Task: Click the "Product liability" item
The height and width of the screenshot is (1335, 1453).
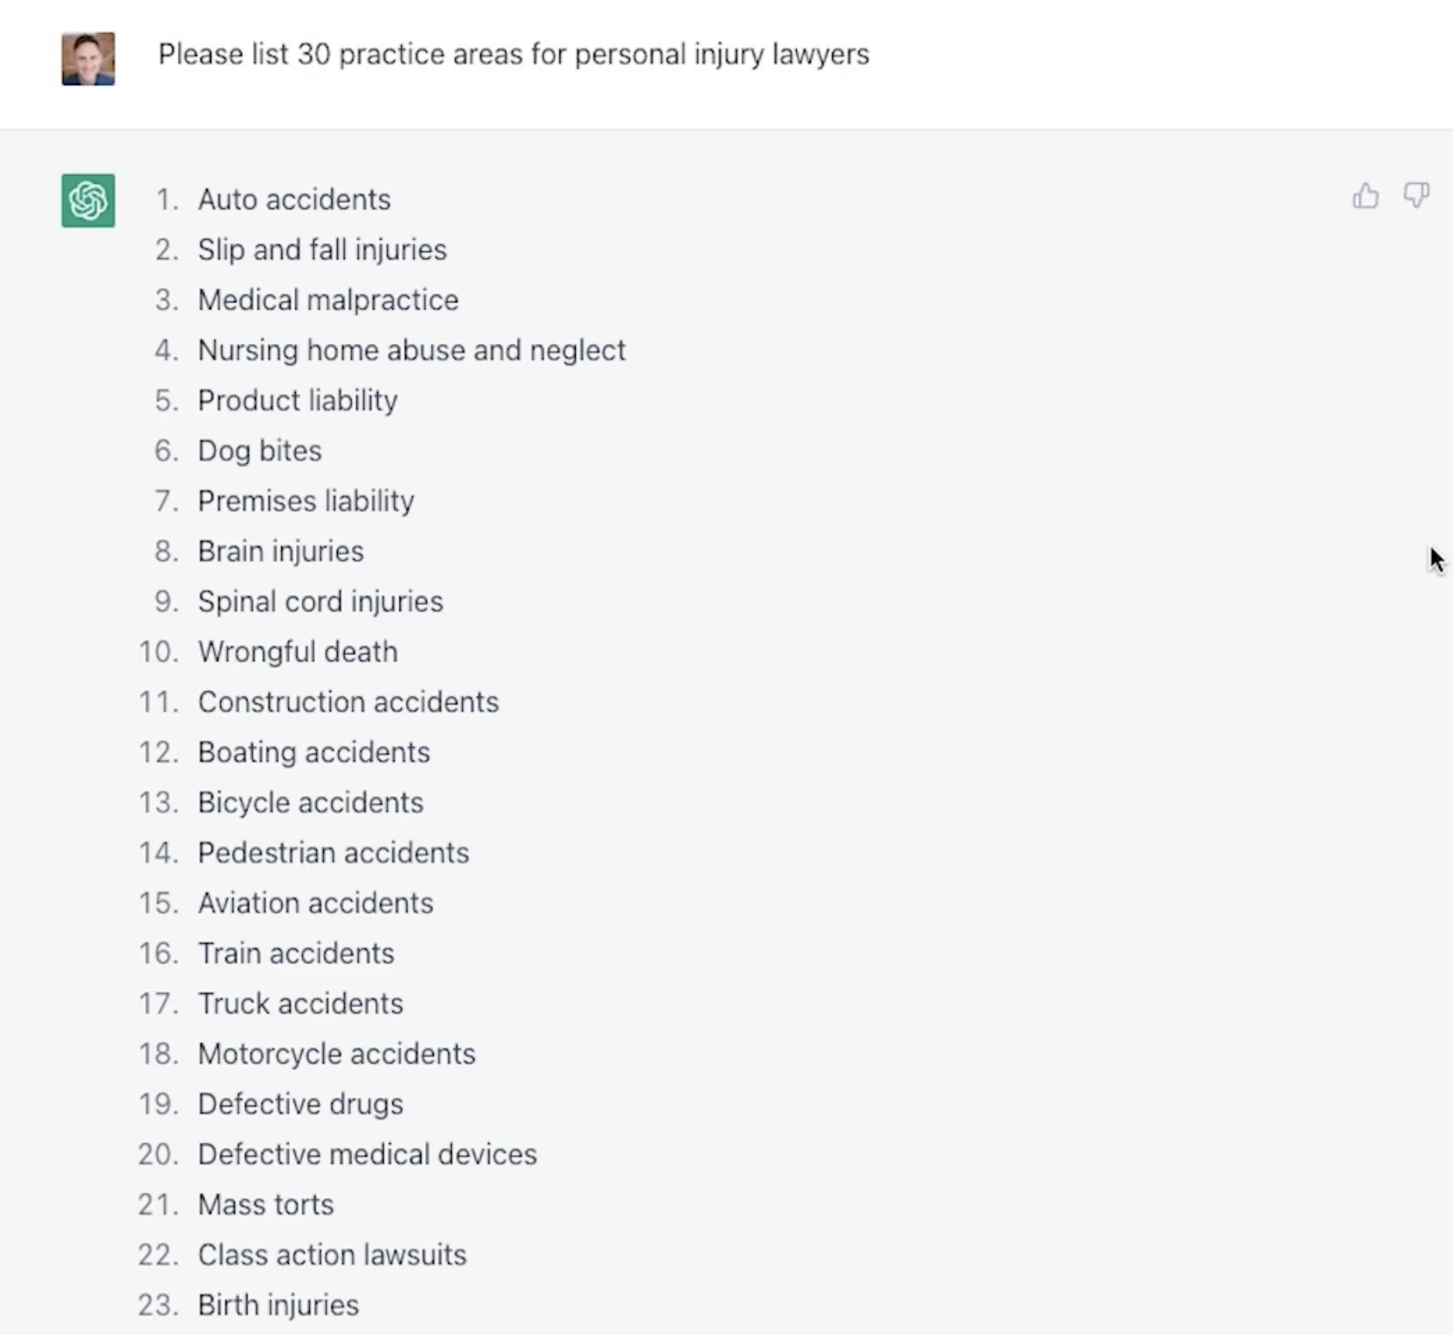Action: pos(298,400)
